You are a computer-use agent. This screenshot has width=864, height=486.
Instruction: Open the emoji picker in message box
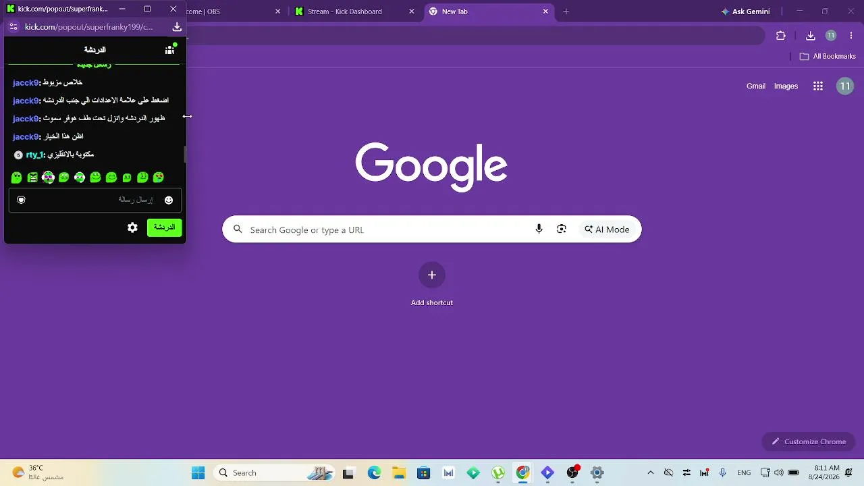click(x=169, y=200)
